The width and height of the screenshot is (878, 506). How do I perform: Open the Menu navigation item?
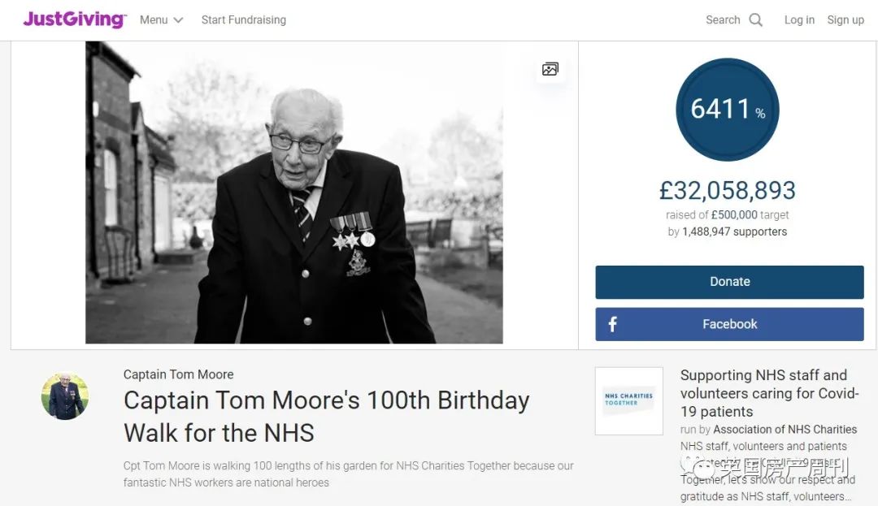(x=154, y=20)
